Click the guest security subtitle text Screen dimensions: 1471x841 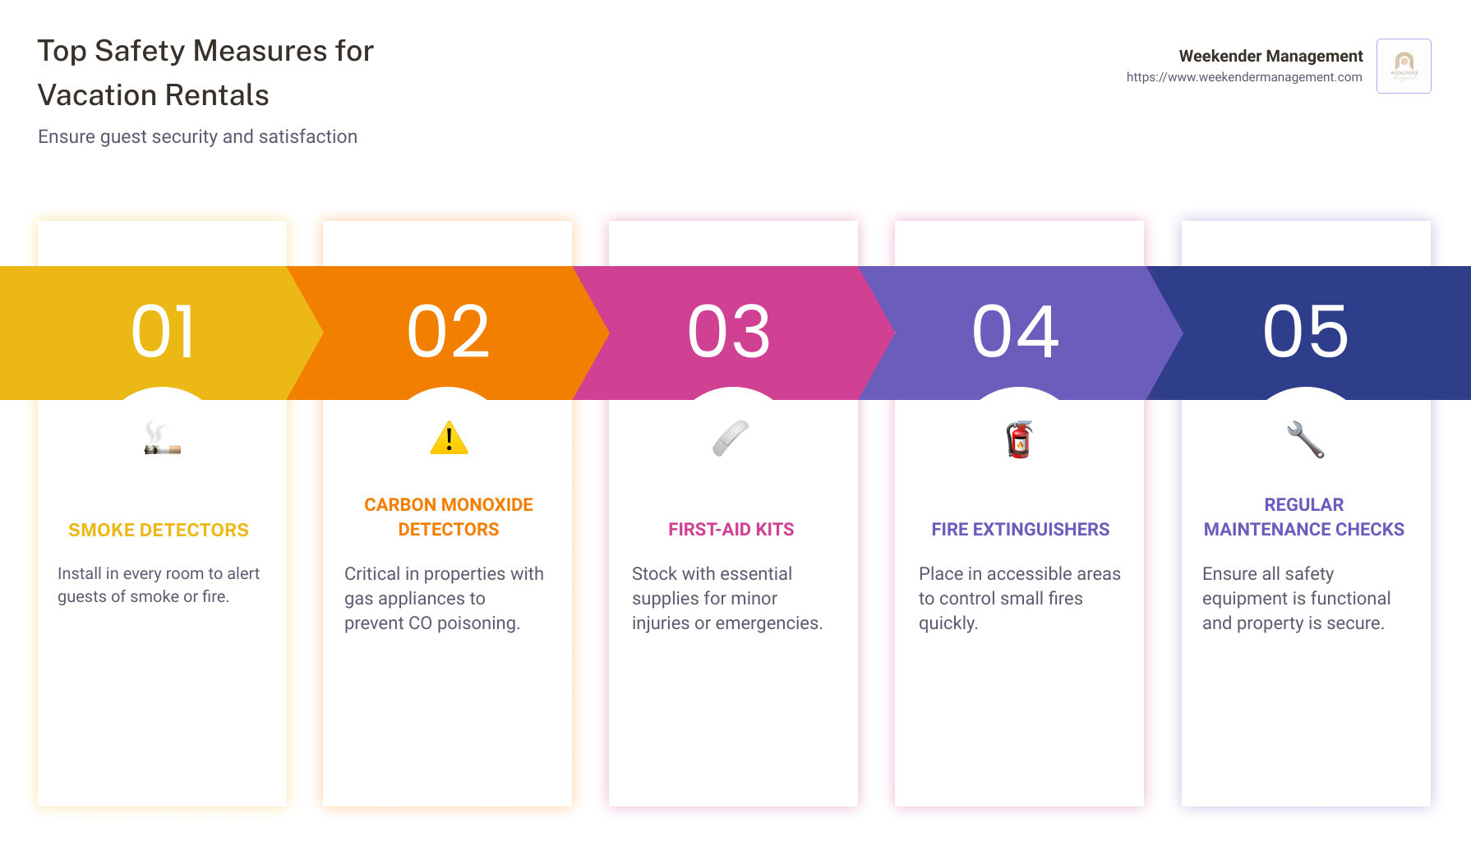point(197,136)
